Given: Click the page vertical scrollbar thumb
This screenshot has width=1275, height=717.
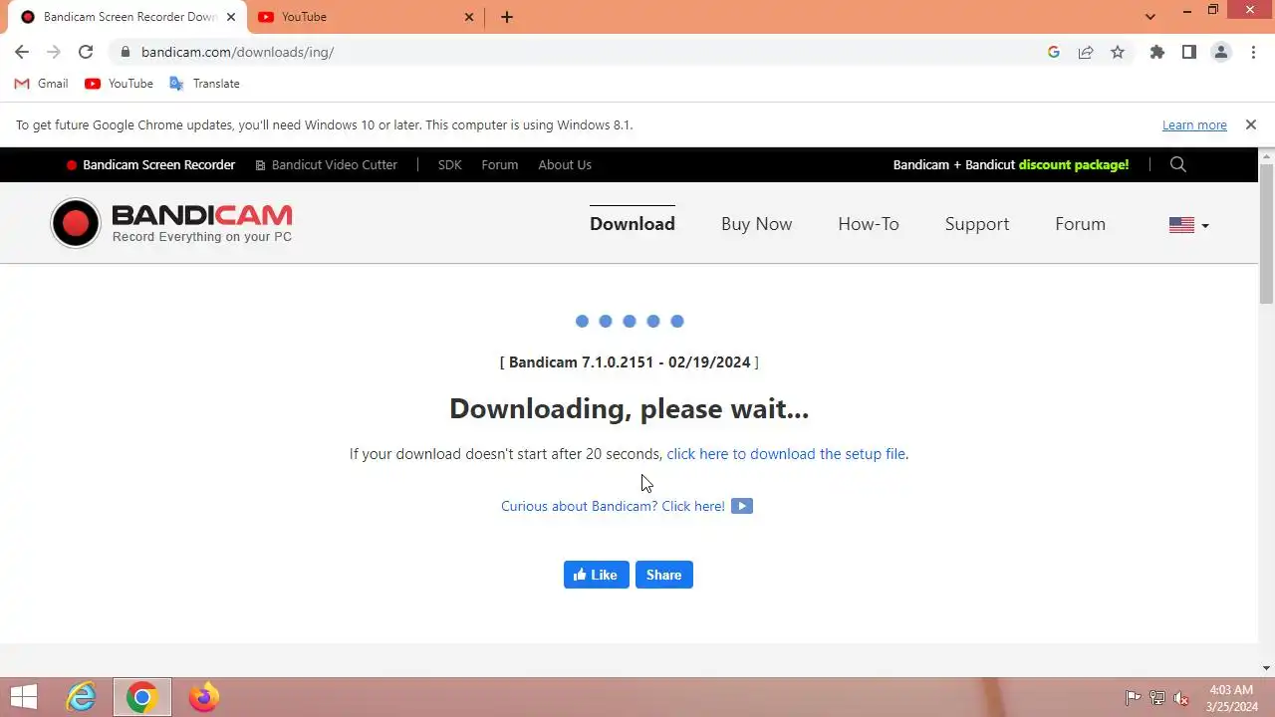Looking at the screenshot, I should 1267,233.
